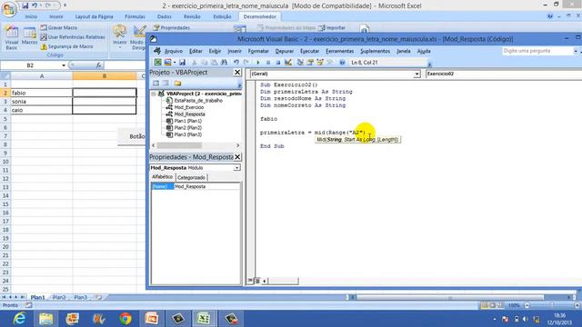Viewport: 582px width, 327px height.
Task: Click the Find binoculars icon in VBA toolbar
Action: pyautogui.click(x=224, y=63)
